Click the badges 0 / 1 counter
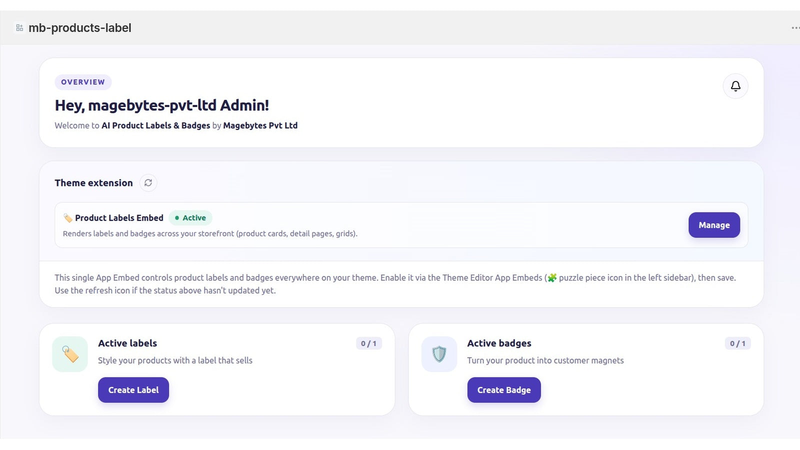This screenshot has height=450, width=800. click(738, 343)
